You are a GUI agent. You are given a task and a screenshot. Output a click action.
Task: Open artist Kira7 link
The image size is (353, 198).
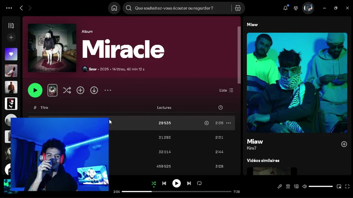click(252, 148)
